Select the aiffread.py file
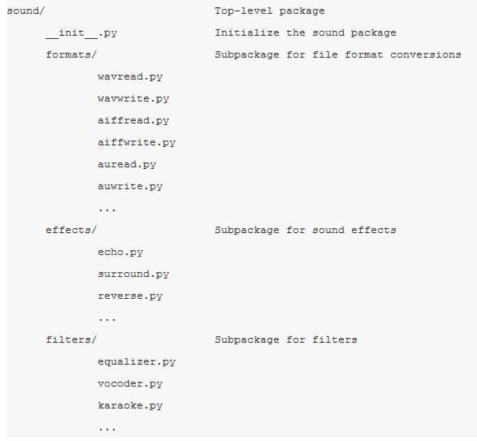Screen dimensions: 477x441 point(133,120)
